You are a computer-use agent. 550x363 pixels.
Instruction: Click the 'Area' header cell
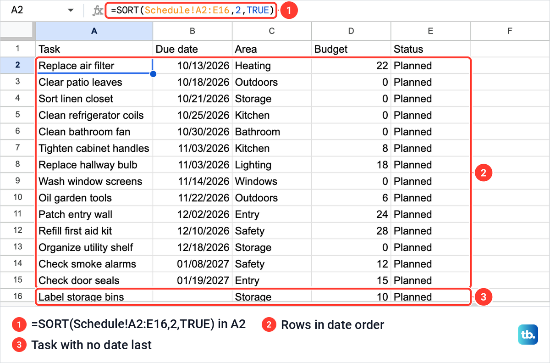click(x=272, y=49)
